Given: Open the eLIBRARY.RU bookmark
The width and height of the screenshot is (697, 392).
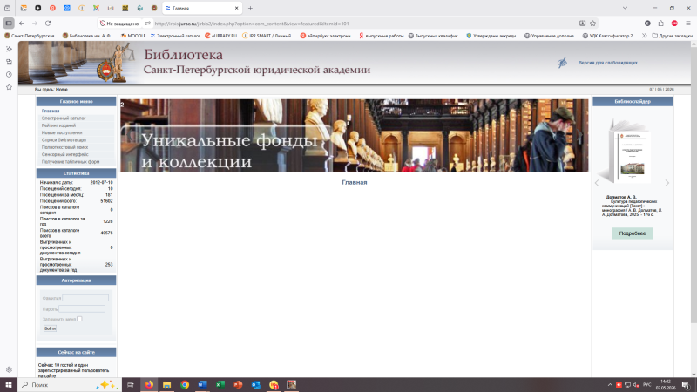Looking at the screenshot, I should pyautogui.click(x=221, y=36).
